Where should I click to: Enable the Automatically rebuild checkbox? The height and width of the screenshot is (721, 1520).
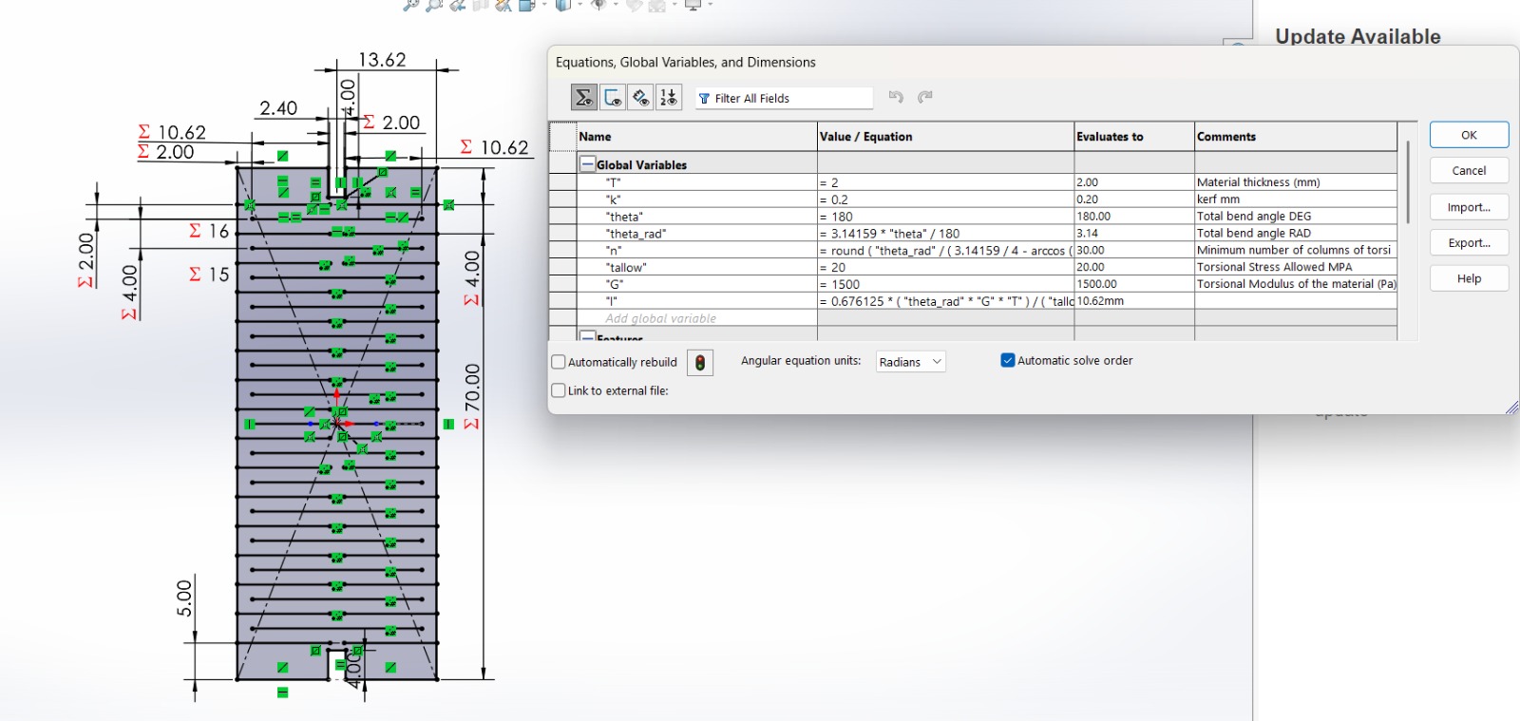click(560, 362)
